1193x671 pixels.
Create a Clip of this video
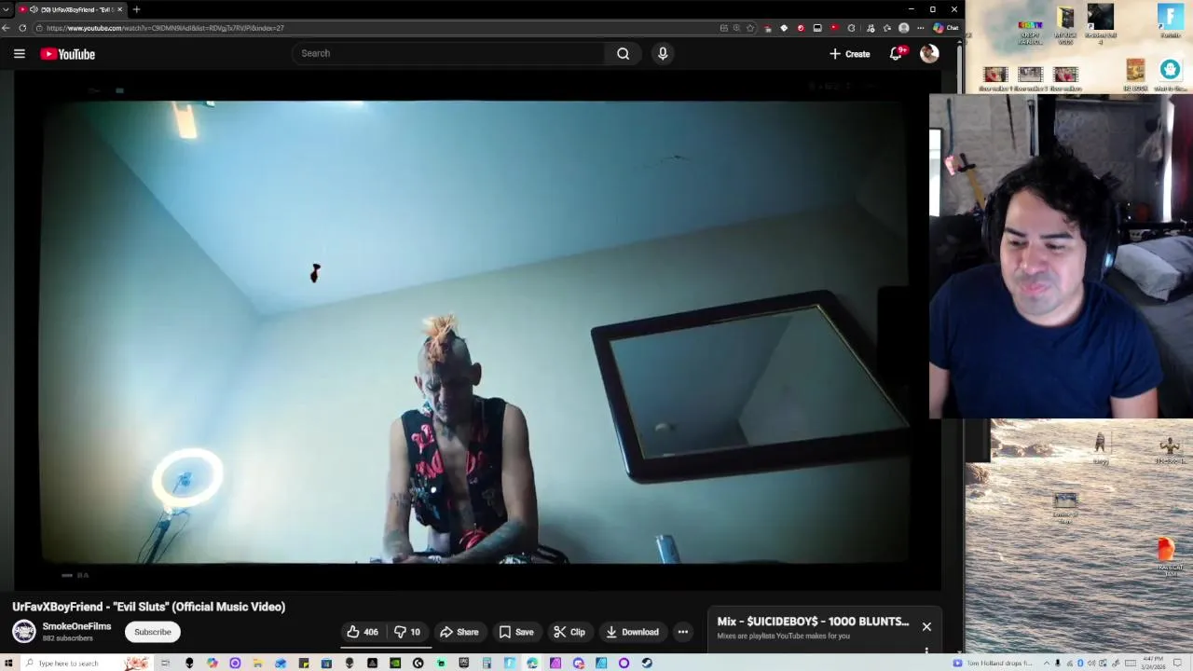(x=569, y=632)
